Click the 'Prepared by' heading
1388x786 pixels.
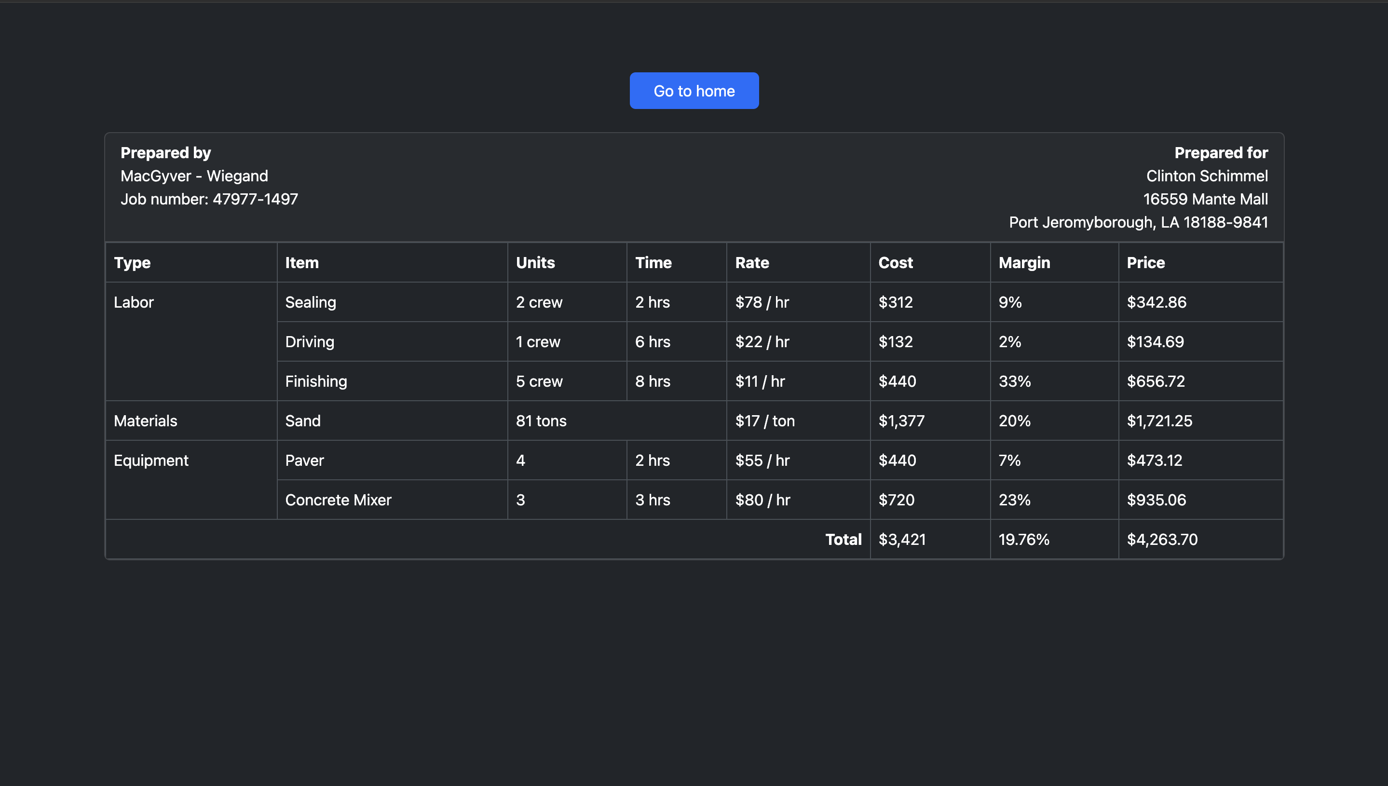click(x=166, y=153)
